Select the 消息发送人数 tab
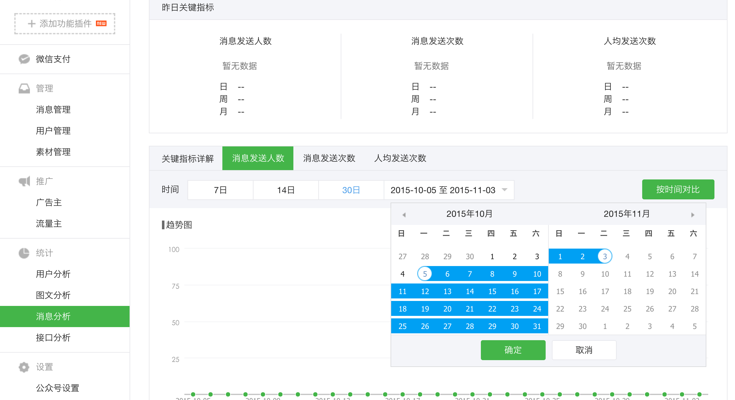The image size is (735, 400). tap(258, 158)
